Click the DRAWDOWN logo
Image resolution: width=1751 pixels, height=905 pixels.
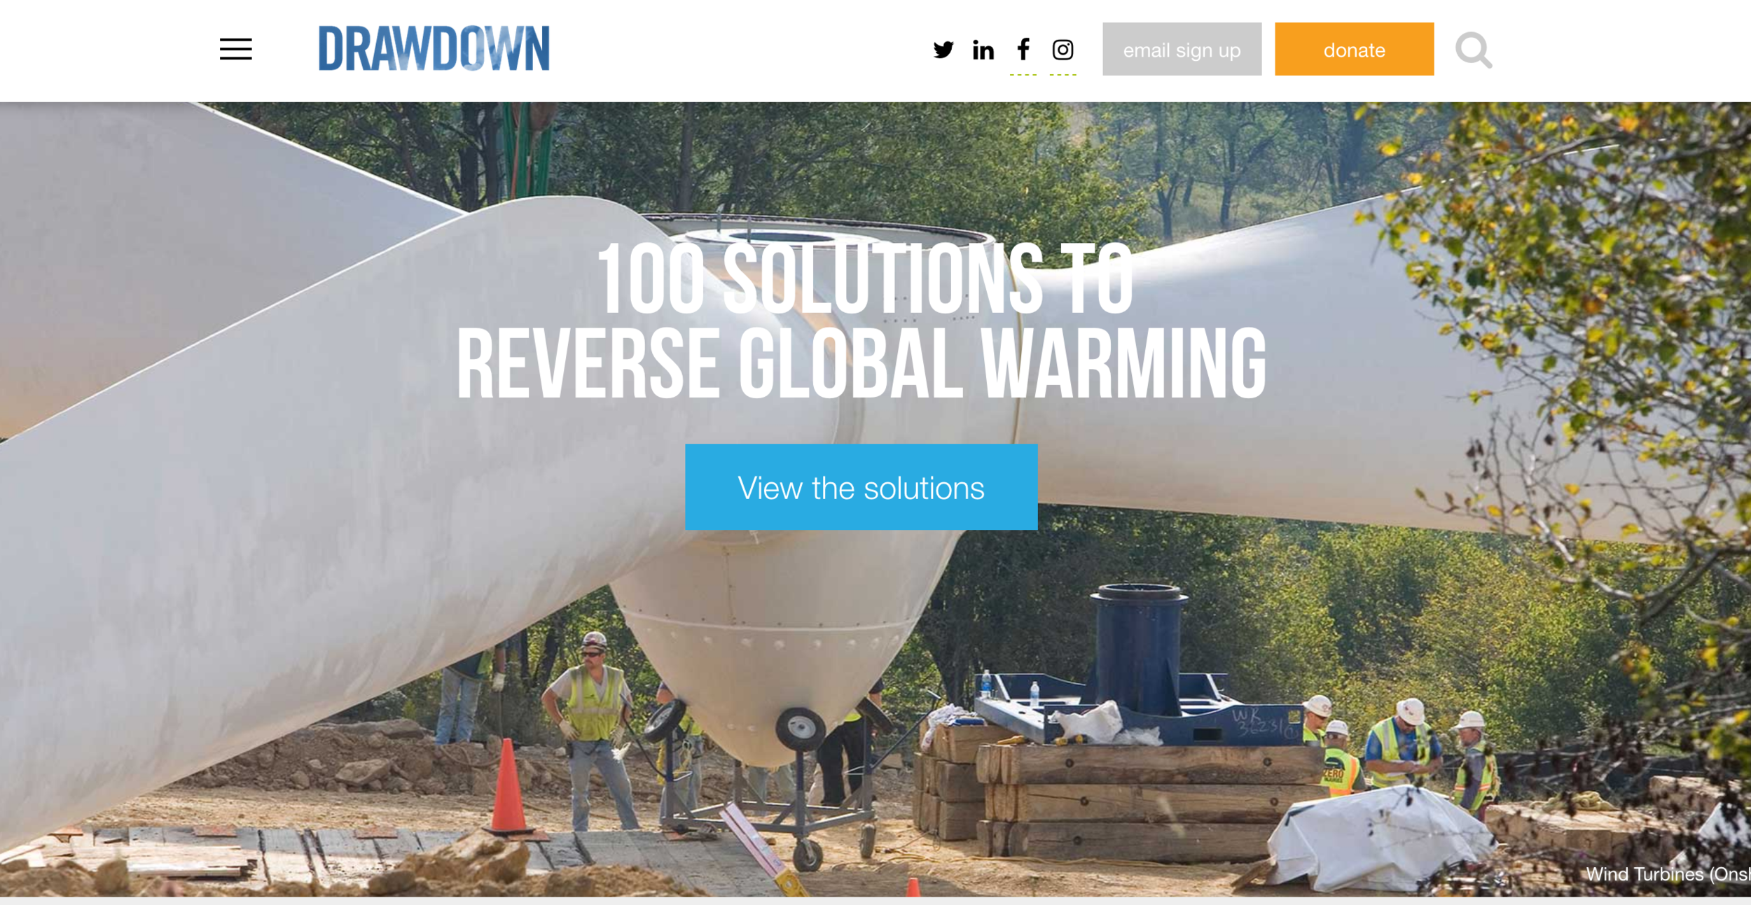pyautogui.click(x=434, y=48)
